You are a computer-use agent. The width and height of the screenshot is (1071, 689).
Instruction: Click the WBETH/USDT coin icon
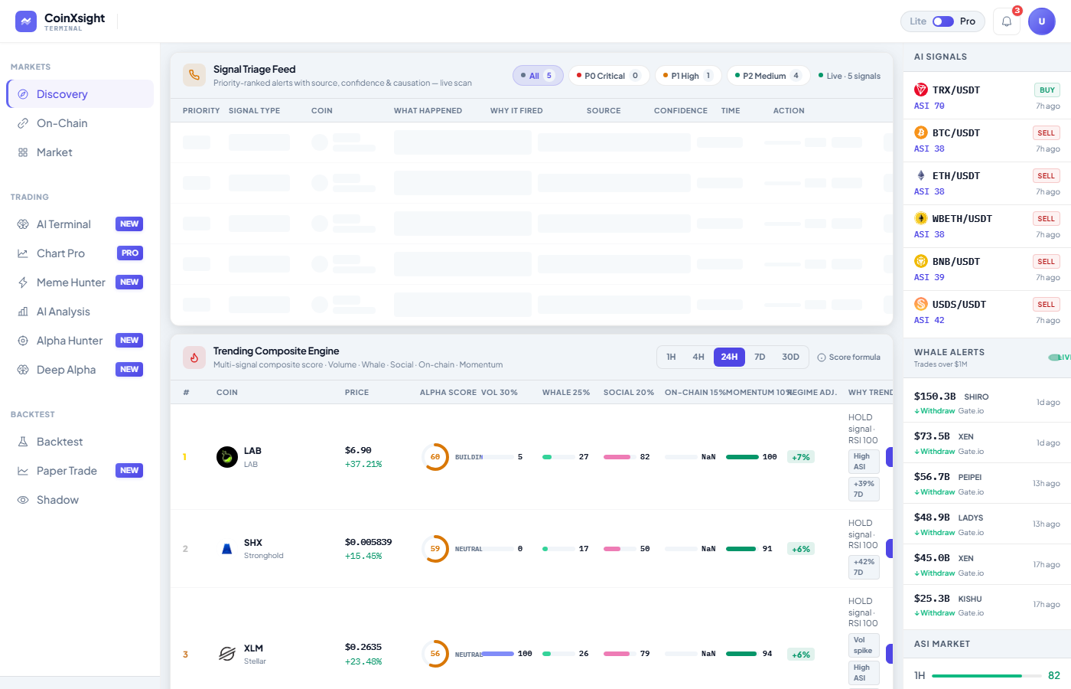point(921,218)
